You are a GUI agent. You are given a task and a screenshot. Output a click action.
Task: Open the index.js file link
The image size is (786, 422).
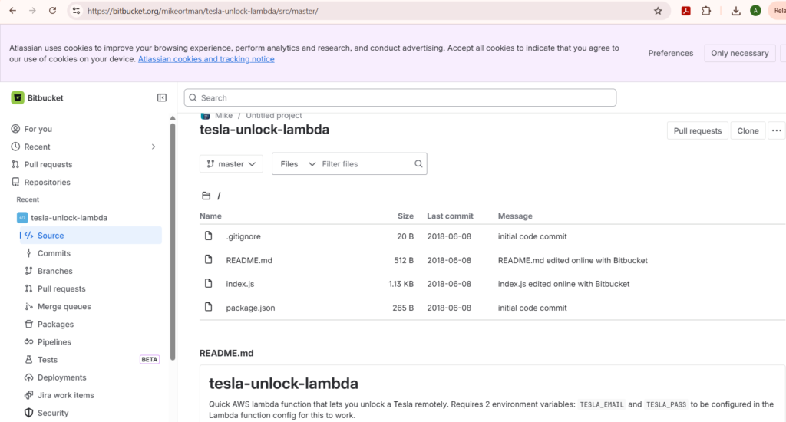(x=240, y=284)
